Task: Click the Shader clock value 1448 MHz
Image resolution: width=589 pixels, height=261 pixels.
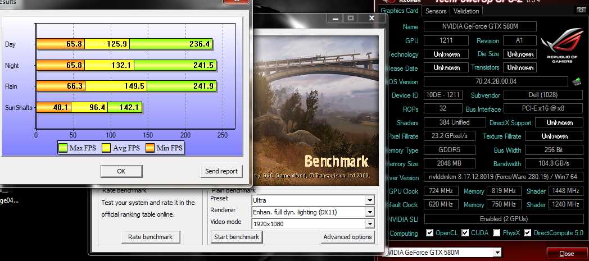Action: (x=566, y=191)
